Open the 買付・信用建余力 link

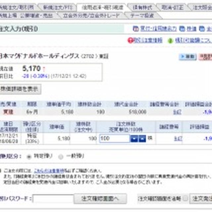158,29
